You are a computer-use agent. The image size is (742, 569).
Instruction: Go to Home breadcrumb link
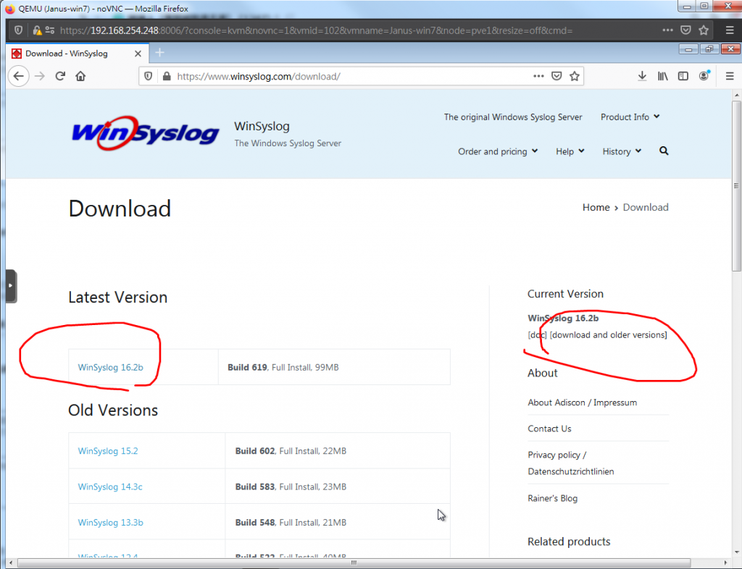coord(596,207)
